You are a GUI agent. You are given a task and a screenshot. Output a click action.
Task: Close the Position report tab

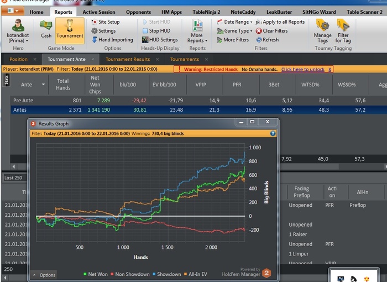(35, 59)
